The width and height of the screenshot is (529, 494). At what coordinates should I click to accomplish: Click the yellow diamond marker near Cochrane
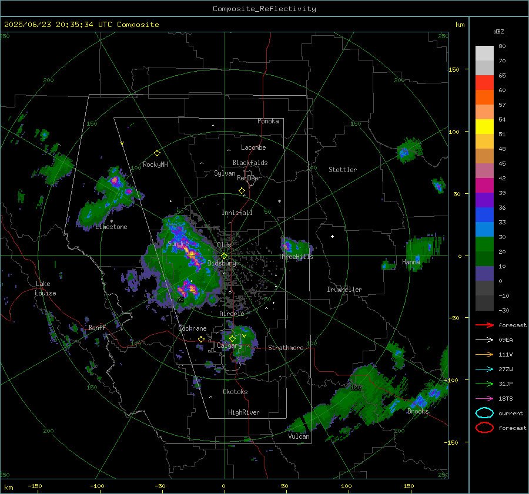201,339
